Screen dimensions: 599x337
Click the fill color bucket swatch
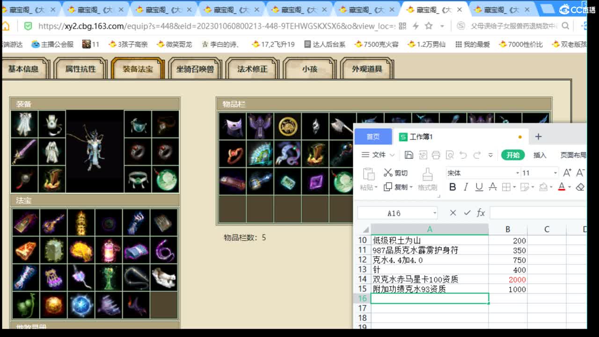pyautogui.click(x=543, y=187)
